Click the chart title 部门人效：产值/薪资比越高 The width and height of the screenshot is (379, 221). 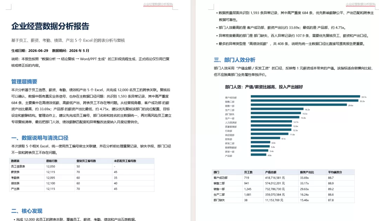click(x=264, y=87)
